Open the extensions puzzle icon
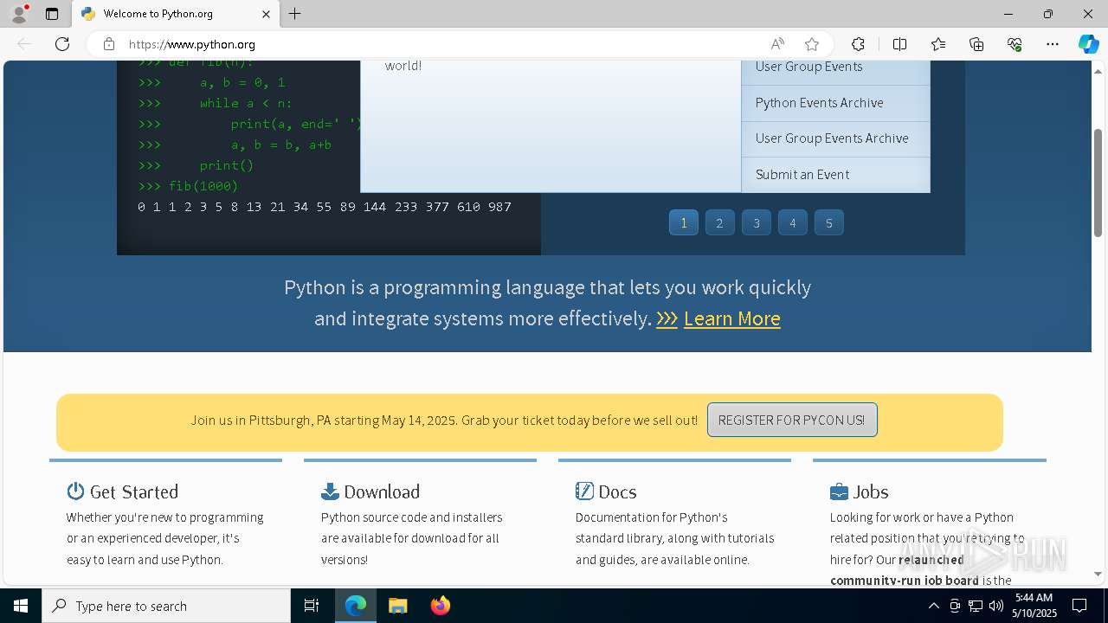The image size is (1108, 623). coord(858,44)
